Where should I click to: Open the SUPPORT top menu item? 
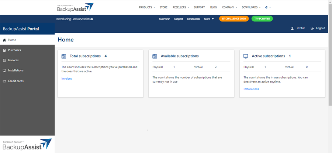(199, 7)
